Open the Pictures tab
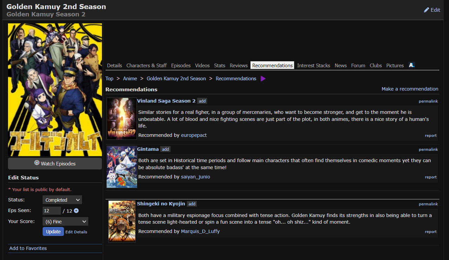This screenshot has width=449, height=260. point(395,66)
